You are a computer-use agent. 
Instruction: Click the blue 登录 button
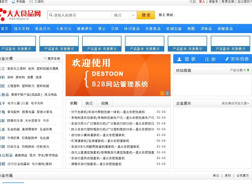coord(186,59)
